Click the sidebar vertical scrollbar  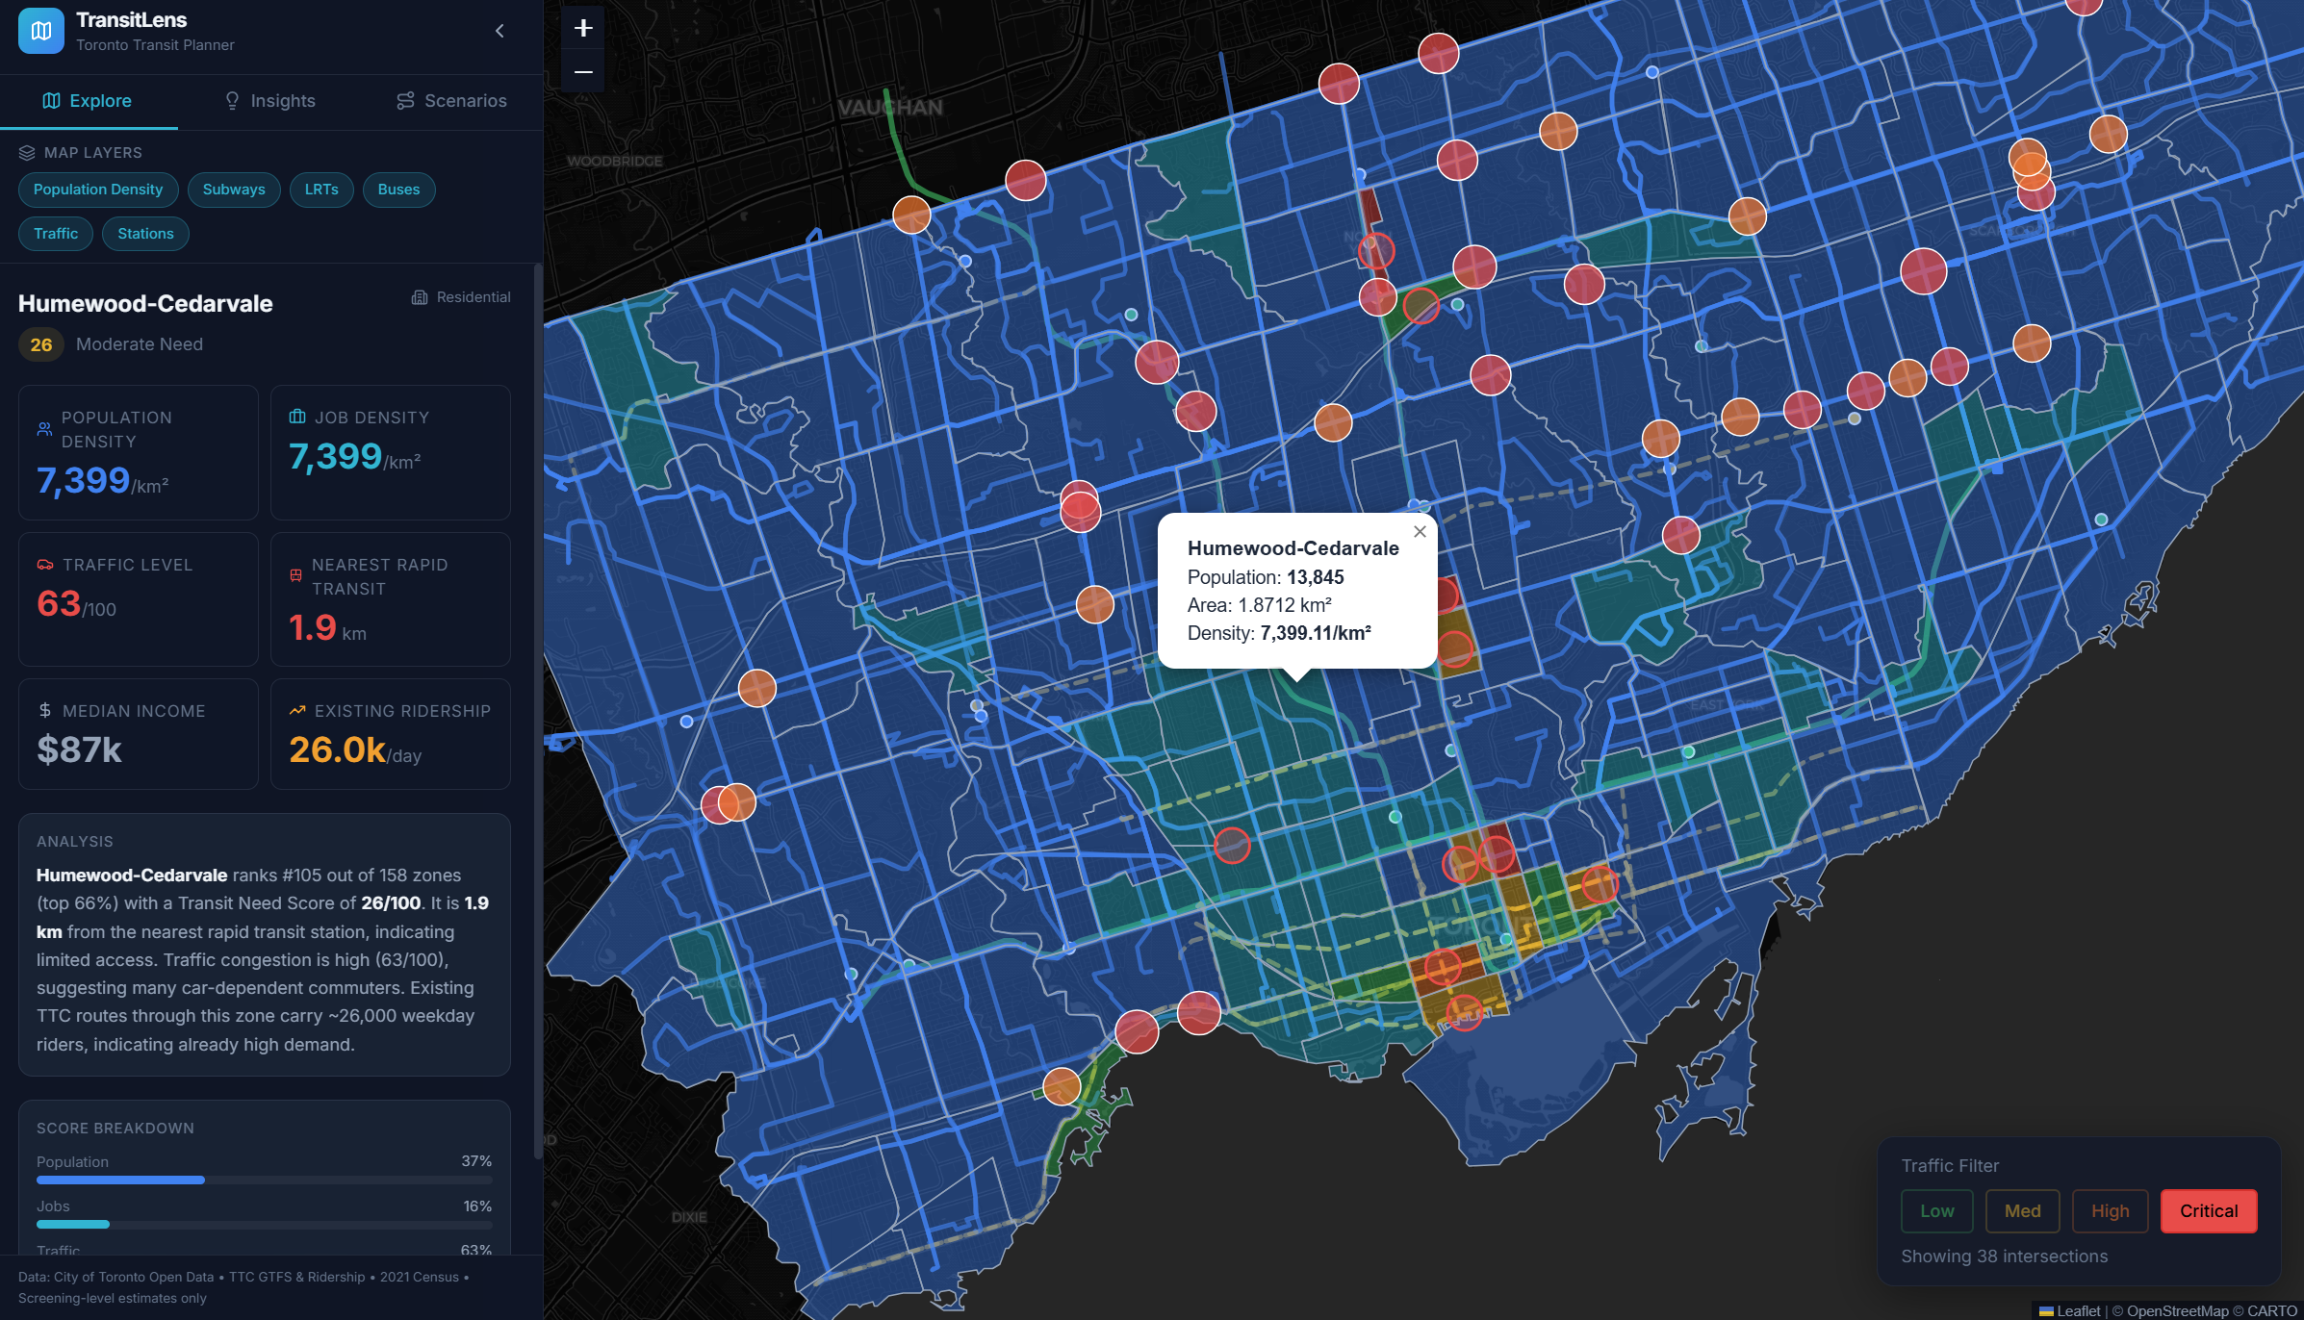(538, 712)
